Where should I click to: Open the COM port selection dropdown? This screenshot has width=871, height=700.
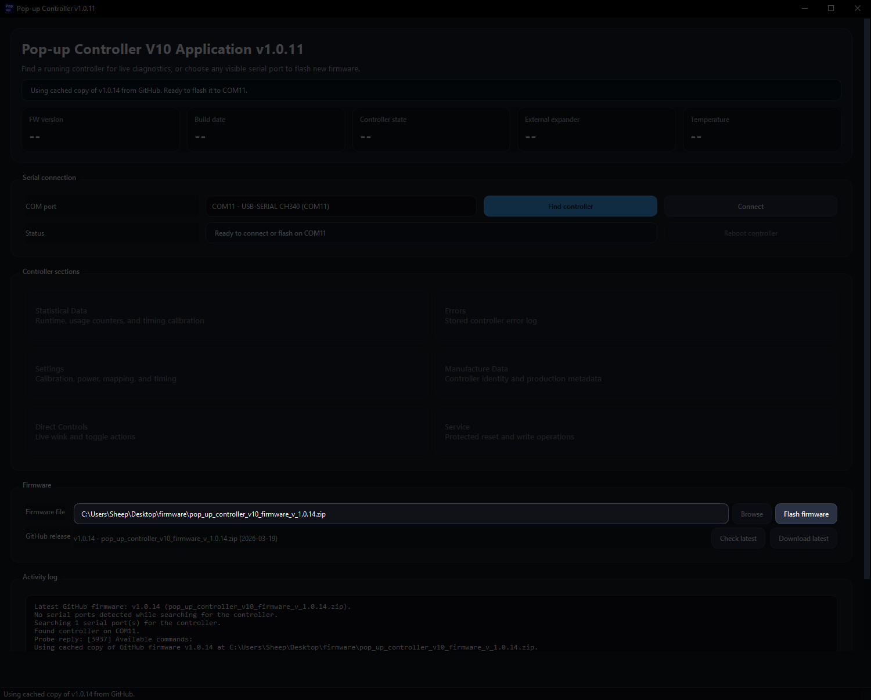[x=340, y=206]
